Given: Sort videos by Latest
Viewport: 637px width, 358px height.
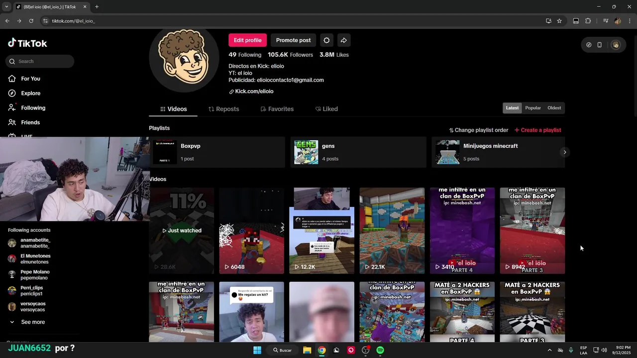Looking at the screenshot, I should coord(512,108).
